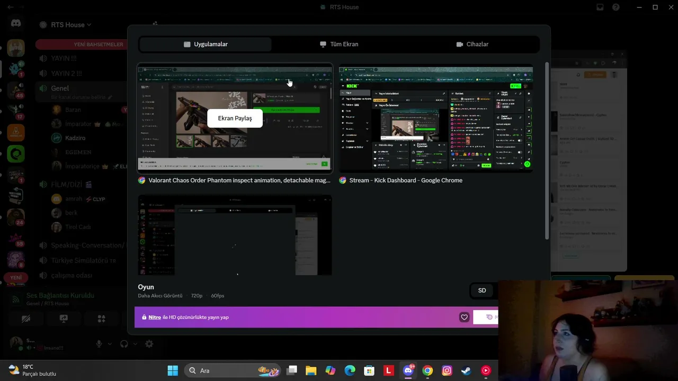Image resolution: width=678 pixels, height=381 pixels.
Task: Open the server showing badge 55
Action: point(16,238)
